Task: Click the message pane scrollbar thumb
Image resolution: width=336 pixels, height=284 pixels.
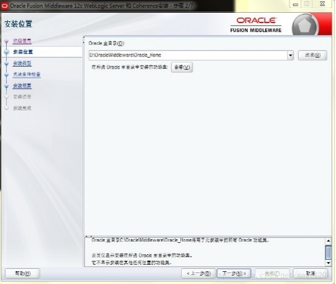Action: tap(328, 252)
